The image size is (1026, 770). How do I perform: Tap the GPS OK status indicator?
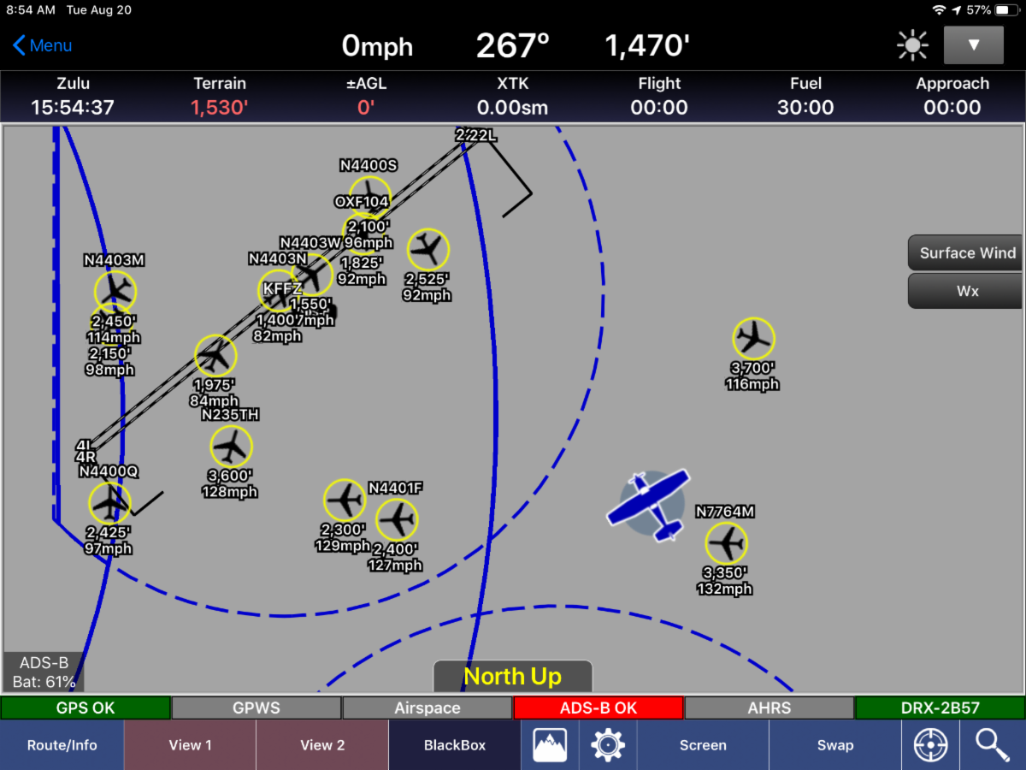coord(85,708)
